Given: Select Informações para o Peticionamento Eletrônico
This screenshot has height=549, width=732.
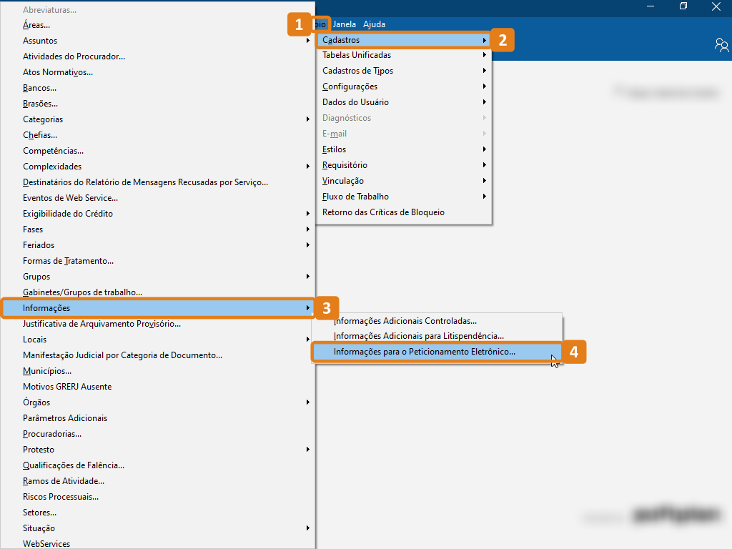Looking at the screenshot, I should point(424,352).
